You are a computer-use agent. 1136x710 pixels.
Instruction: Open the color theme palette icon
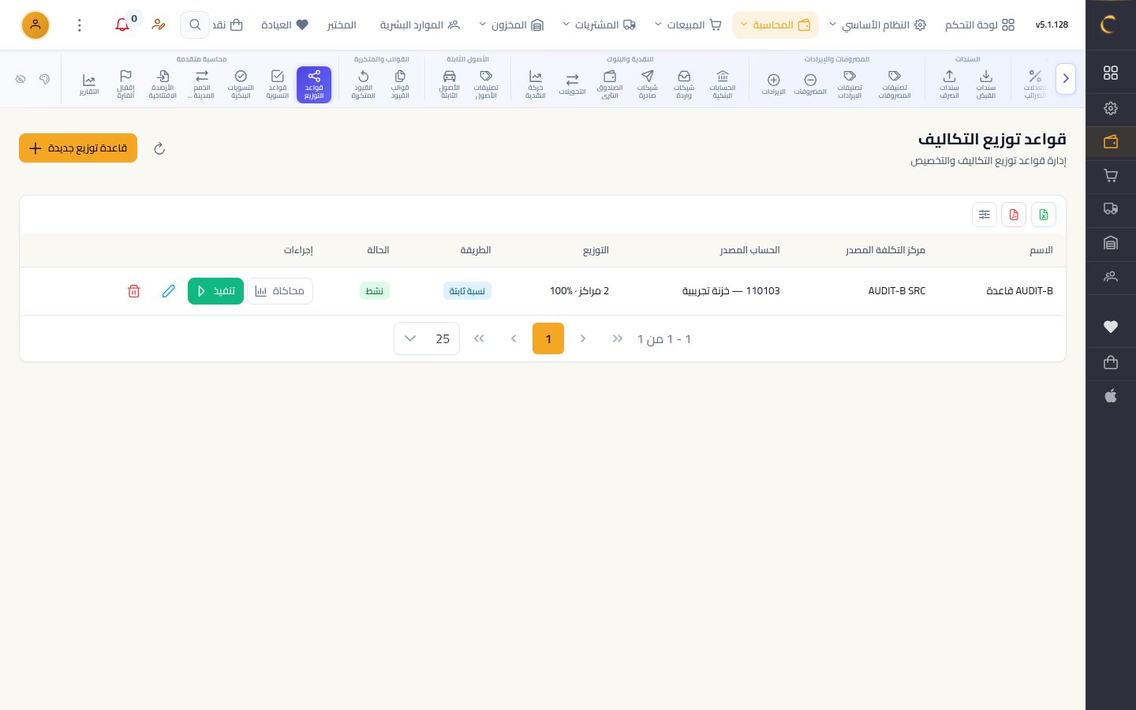(x=44, y=79)
